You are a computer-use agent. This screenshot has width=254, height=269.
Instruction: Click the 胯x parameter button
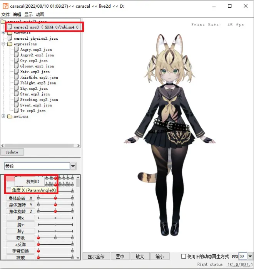pyautogui.click(x=20, y=218)
